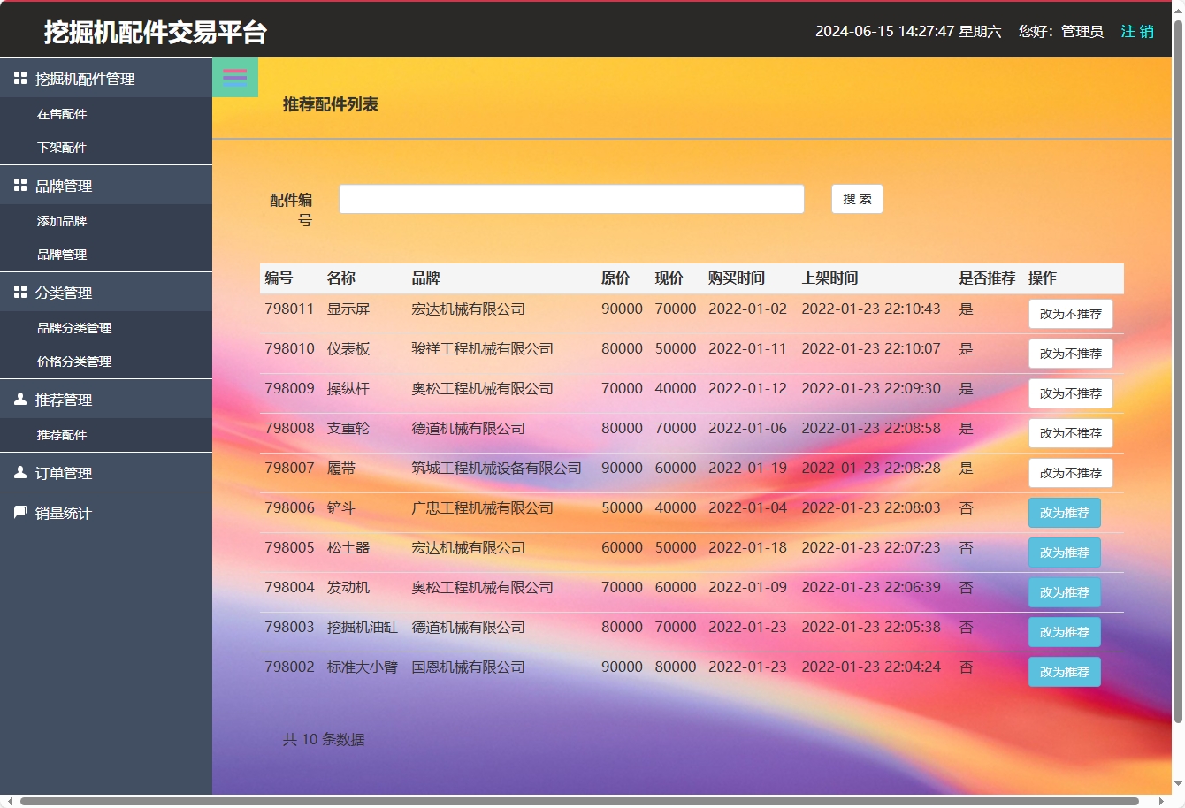Click the teal hamburger menu icon
Screen dimensions: 1185x808
click(x=234, y=77)
